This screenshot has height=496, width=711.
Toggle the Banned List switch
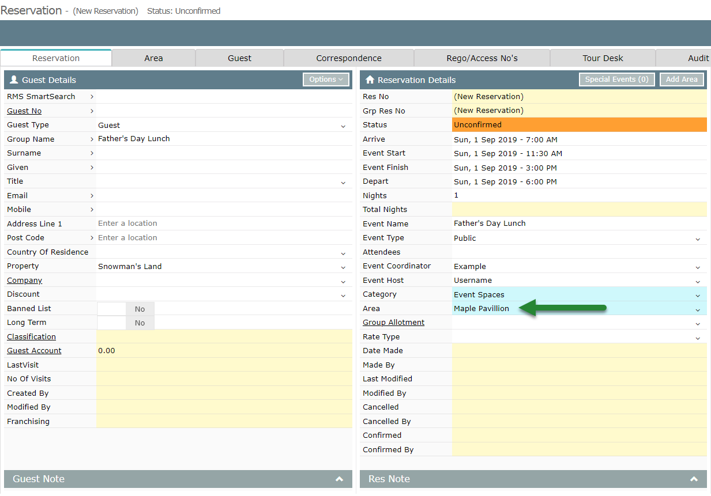click(x=126, y=309)
